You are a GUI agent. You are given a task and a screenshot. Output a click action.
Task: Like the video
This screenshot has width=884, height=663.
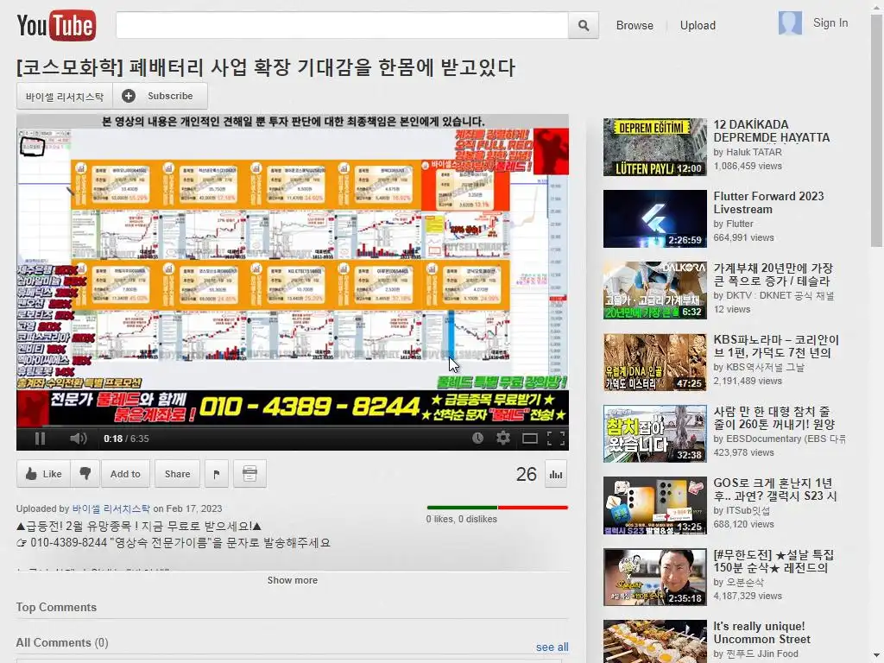click(x=43, y=474)
